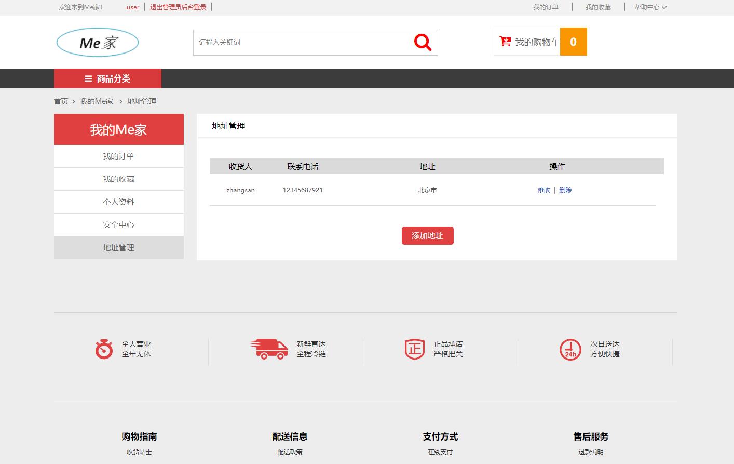Click 退出管理员后台登录 to log out
This screenshot has width=734, height=464.
click(178, 7)
